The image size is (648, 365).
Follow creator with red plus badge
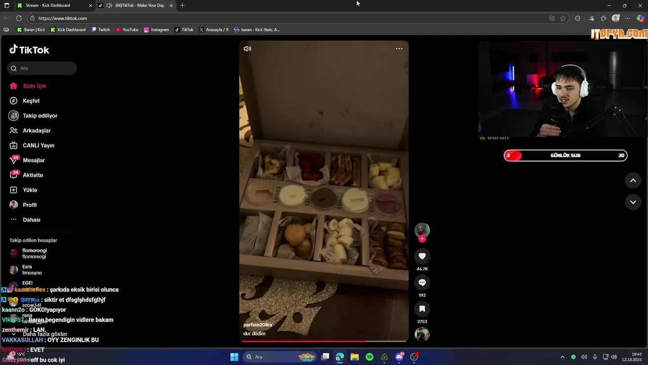point(422,239)
